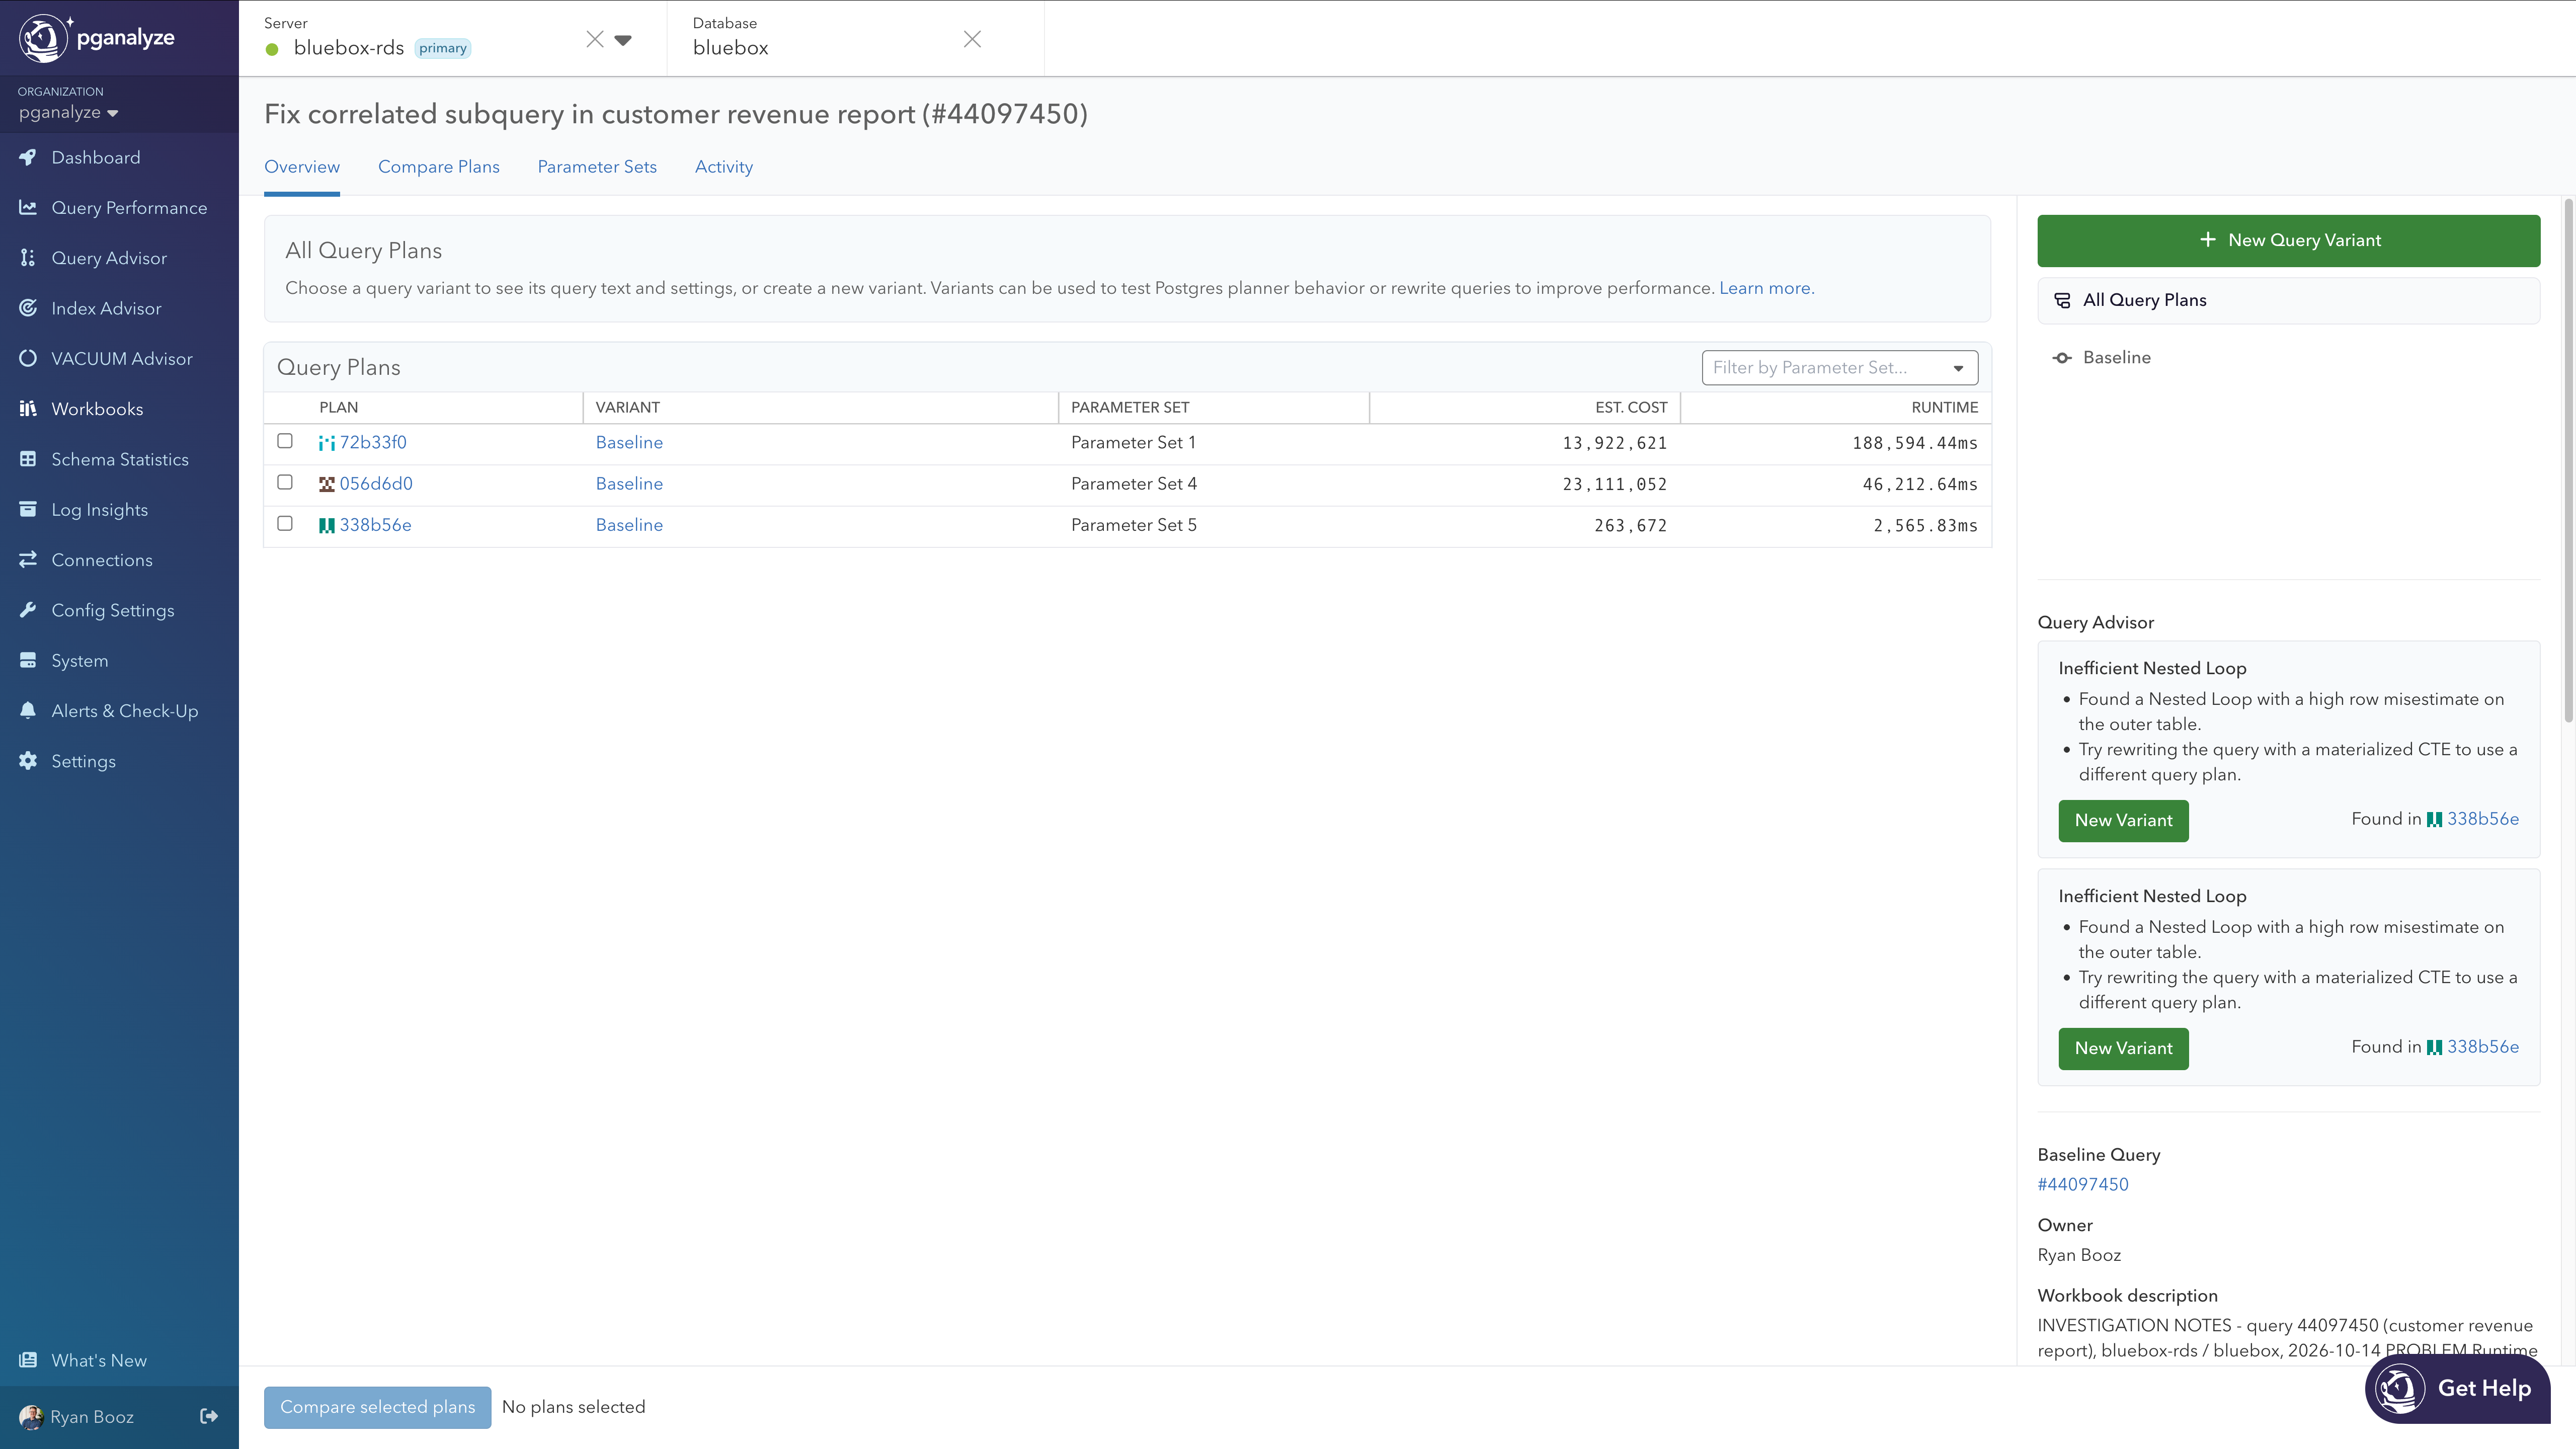Screen dimensions: 2576x1449
Task: Open baseline query link #44097450
Action: click(x=2083, y=1184)
